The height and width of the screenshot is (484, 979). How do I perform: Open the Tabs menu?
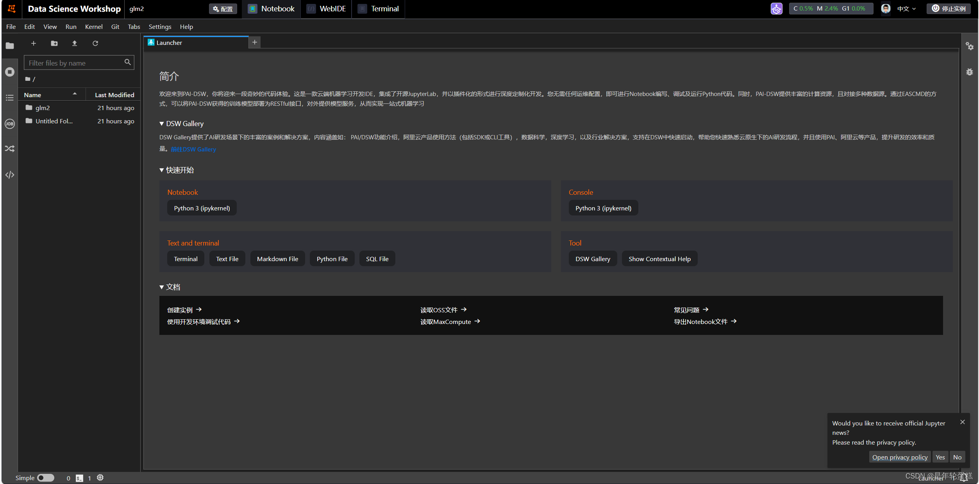click(134, 27)
